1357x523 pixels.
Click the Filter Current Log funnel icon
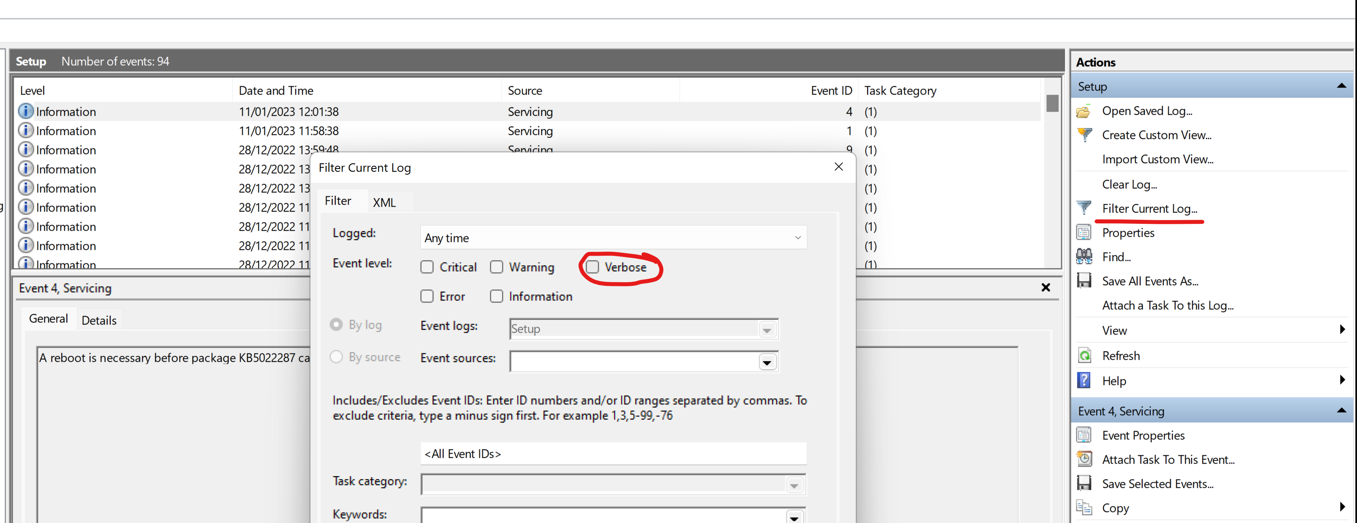click(x=1084, y=208)
